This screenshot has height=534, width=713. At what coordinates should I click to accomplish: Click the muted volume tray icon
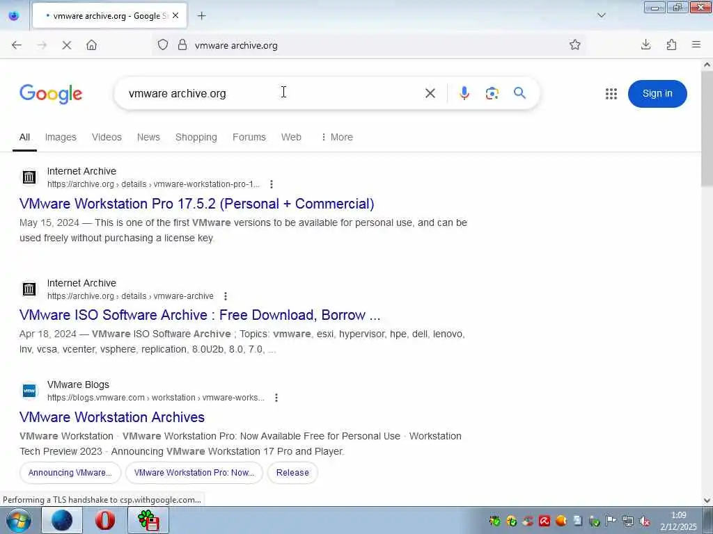(644, 521)
